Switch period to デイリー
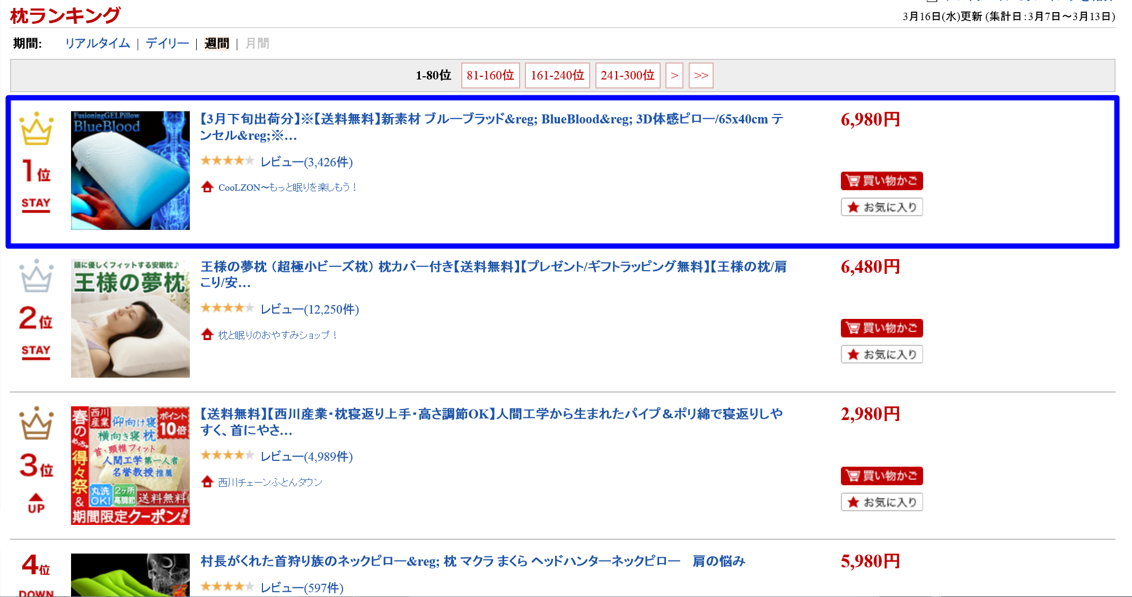 (167, 43)
